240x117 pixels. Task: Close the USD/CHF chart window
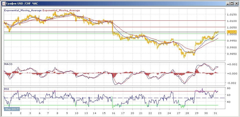[236, 3]
